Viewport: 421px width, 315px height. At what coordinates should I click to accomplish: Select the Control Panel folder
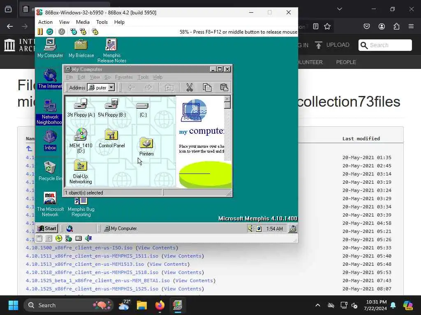pyautogui.click(x=112, y=139)
